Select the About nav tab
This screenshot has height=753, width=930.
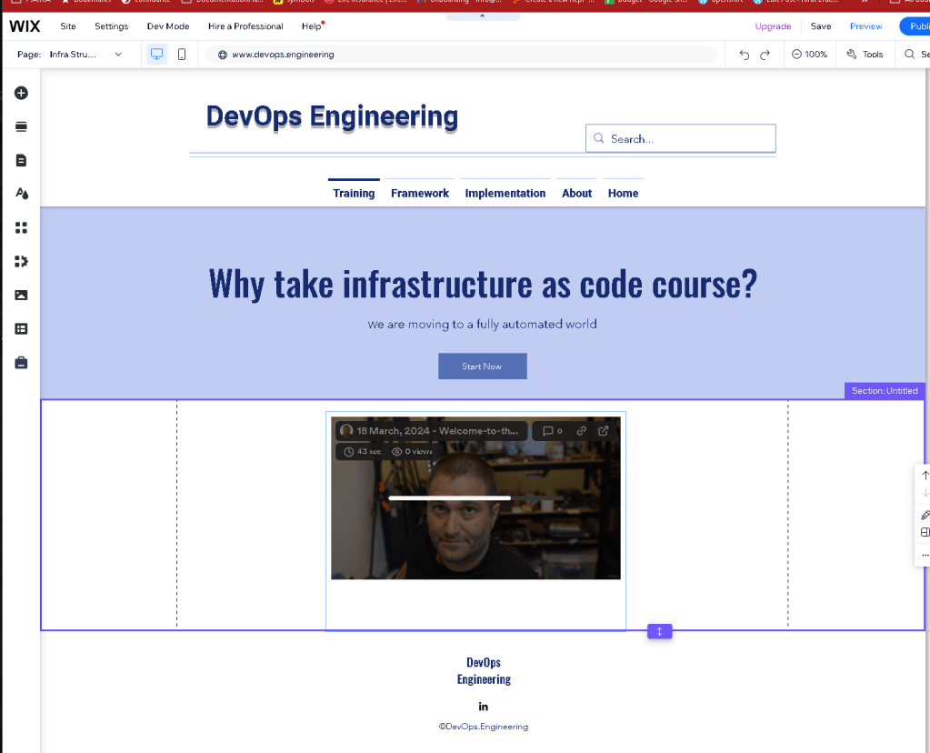pos(577,193)
